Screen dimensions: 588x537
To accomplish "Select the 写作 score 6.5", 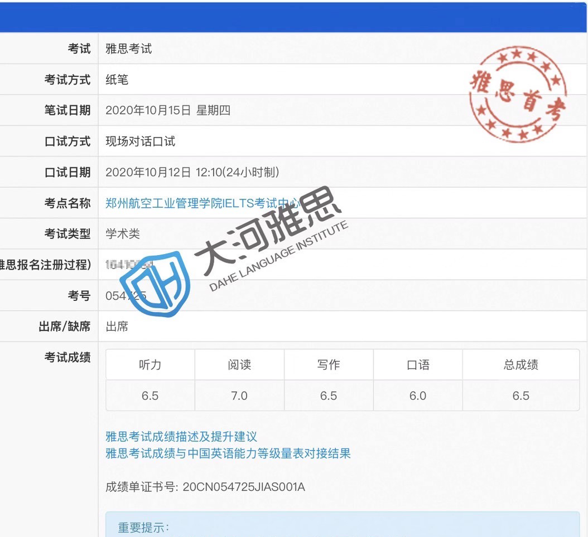I will pyautogui.click(x=329, y=396).
